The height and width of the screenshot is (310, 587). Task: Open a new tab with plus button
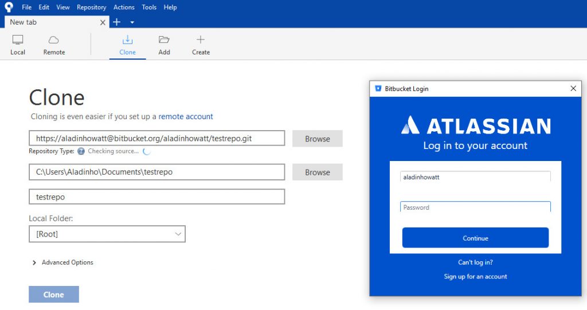click(117, 22)
